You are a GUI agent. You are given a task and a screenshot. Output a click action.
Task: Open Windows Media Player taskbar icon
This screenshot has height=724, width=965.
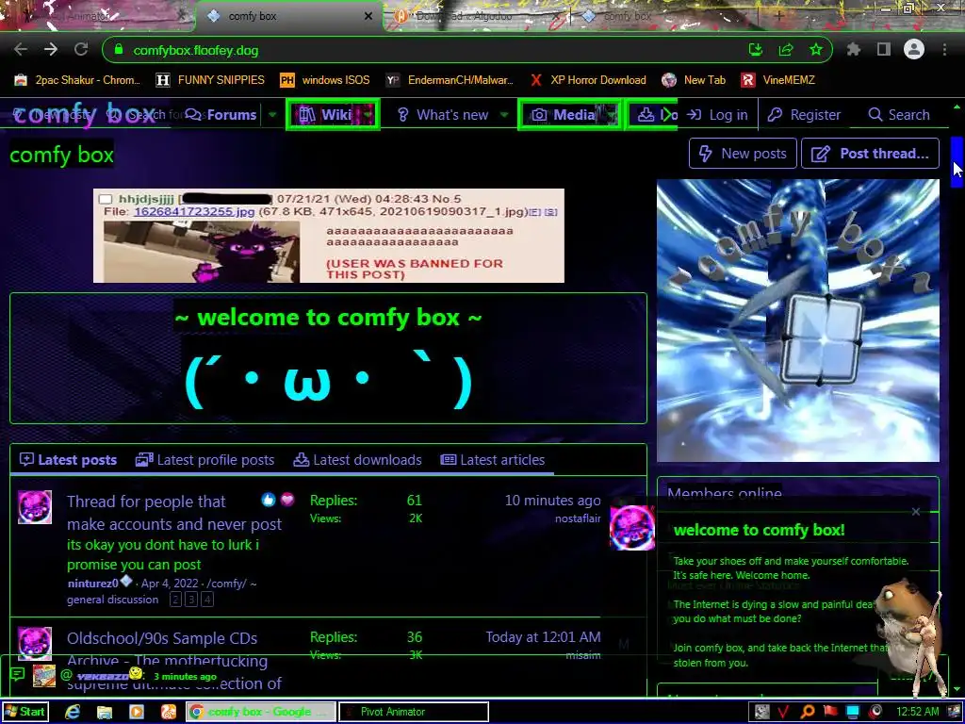pos(137,712)
